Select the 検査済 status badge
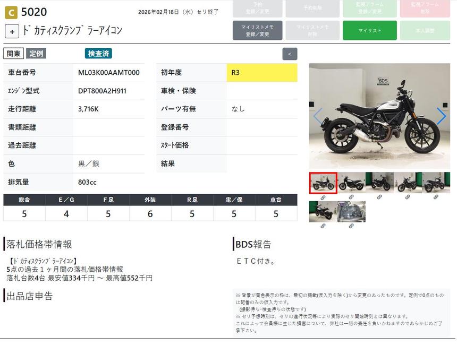Image resolution: width=457 pixels, height=354 pixels. tap(98, 54)
